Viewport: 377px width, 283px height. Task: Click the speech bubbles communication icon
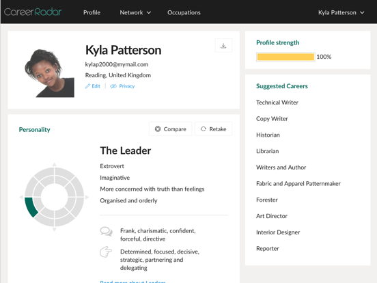(x=106, y=232)
